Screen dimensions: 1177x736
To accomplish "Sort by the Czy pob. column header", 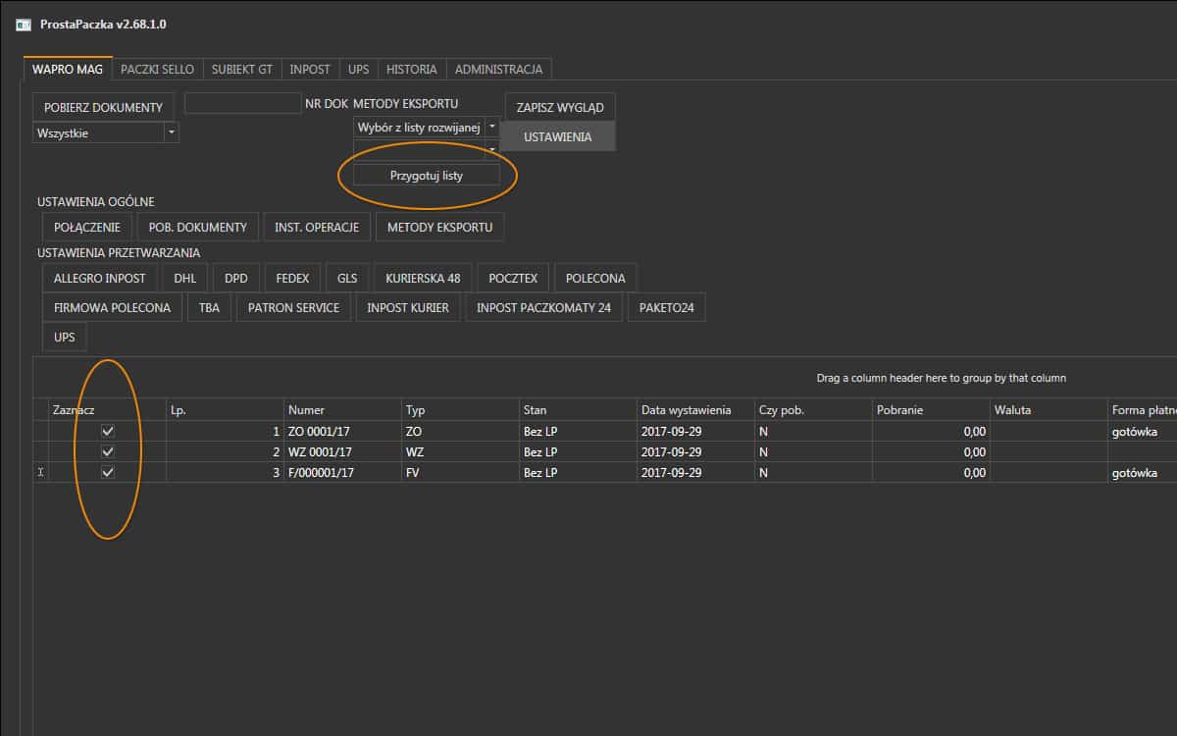I will click(813, 410).
